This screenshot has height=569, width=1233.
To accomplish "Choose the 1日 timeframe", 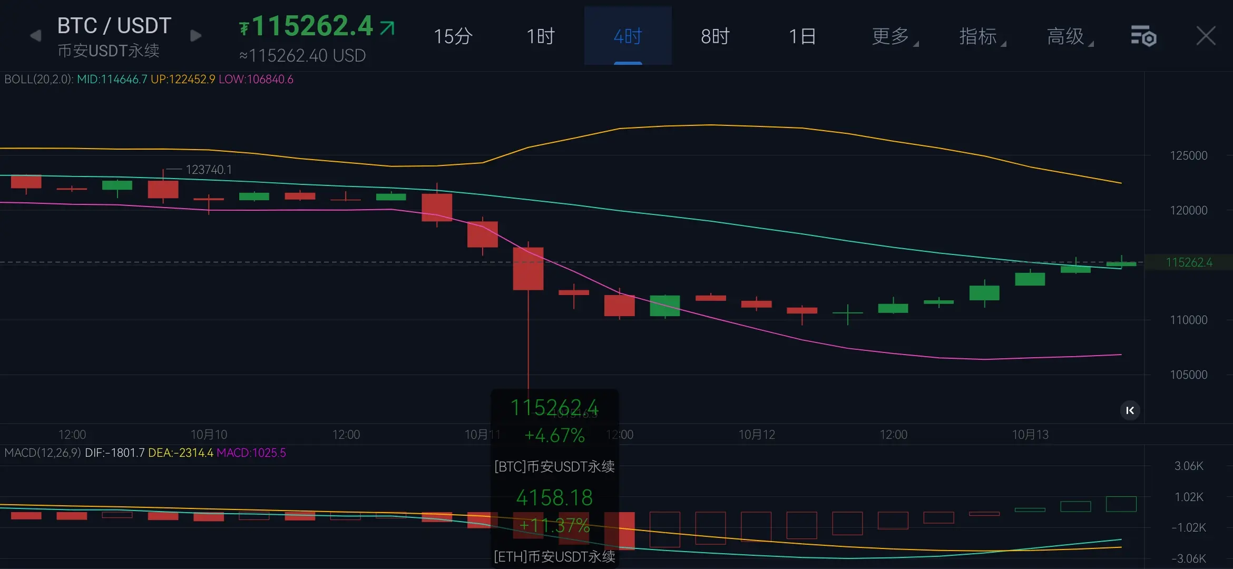I will 803,36.
